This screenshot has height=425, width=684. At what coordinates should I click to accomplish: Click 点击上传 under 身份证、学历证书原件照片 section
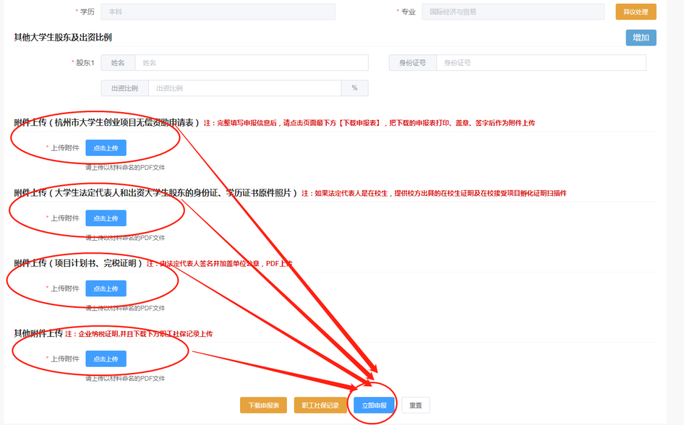pyautogui.click(x=106, y=218)
